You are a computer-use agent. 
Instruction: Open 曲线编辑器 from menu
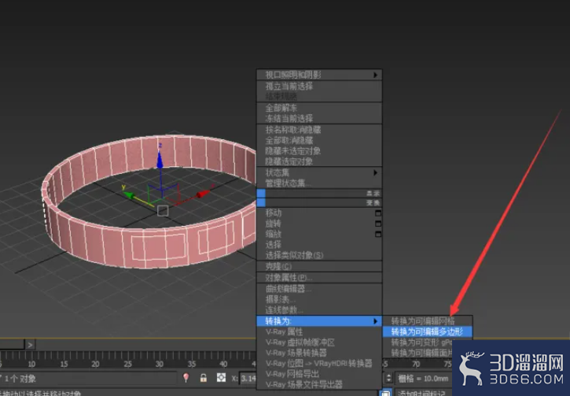point(288,289)
